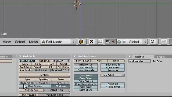172x97 pixels.
Task: Open the Global orientation dropdown
Action: pos(138,42)
